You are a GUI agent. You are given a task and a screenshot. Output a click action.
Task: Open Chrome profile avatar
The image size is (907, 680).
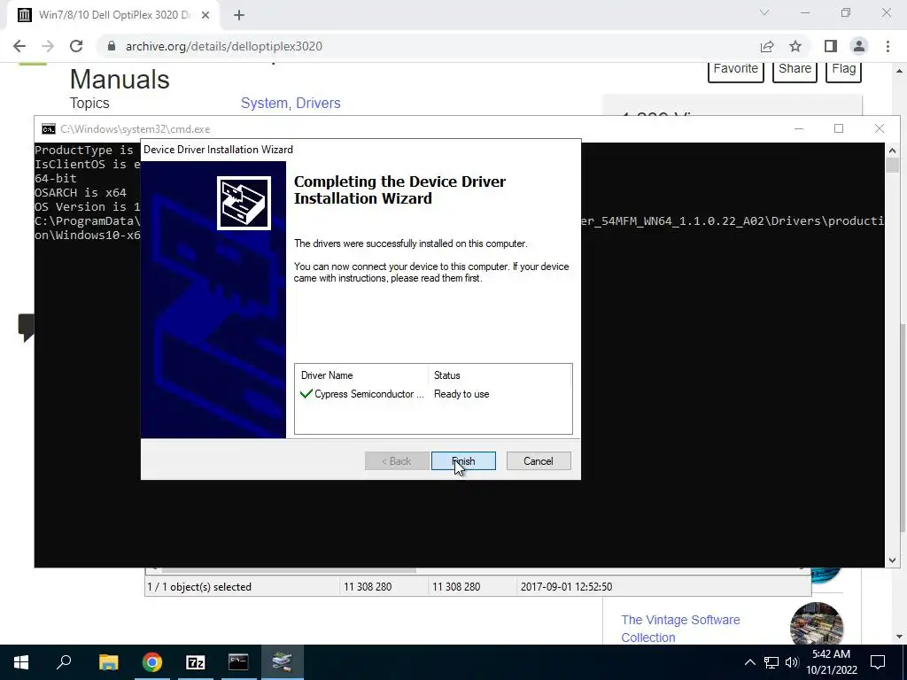pyautogui.click(x=859, y=46)
